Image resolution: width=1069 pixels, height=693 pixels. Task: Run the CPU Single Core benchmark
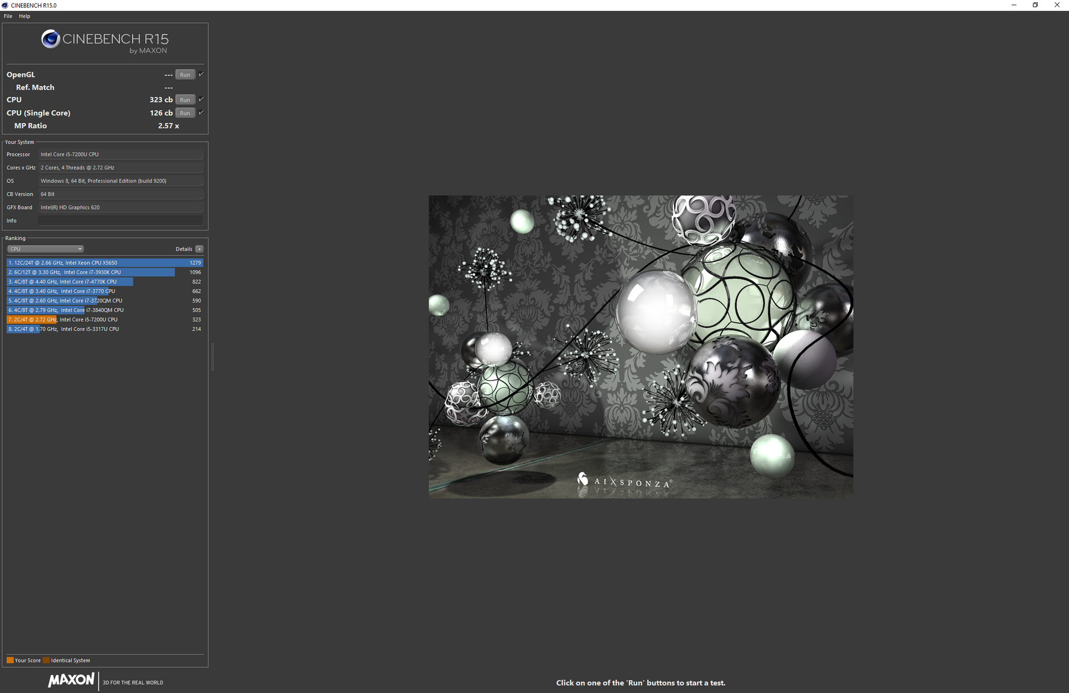pos(184,113)
